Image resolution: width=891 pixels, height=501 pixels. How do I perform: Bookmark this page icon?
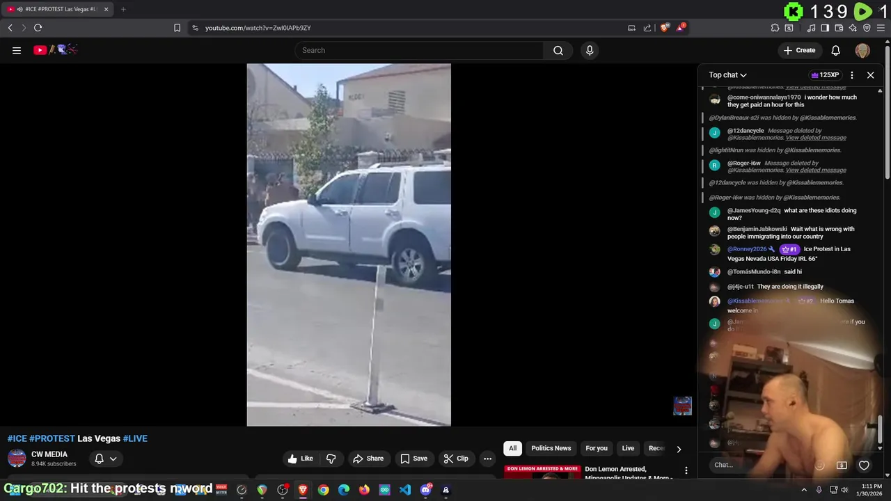point(177,28)
